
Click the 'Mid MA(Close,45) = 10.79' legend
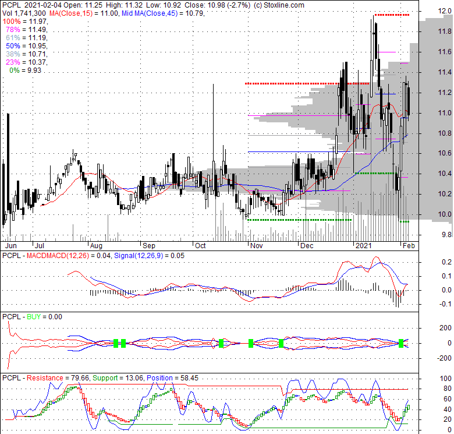tap(163, 13)
